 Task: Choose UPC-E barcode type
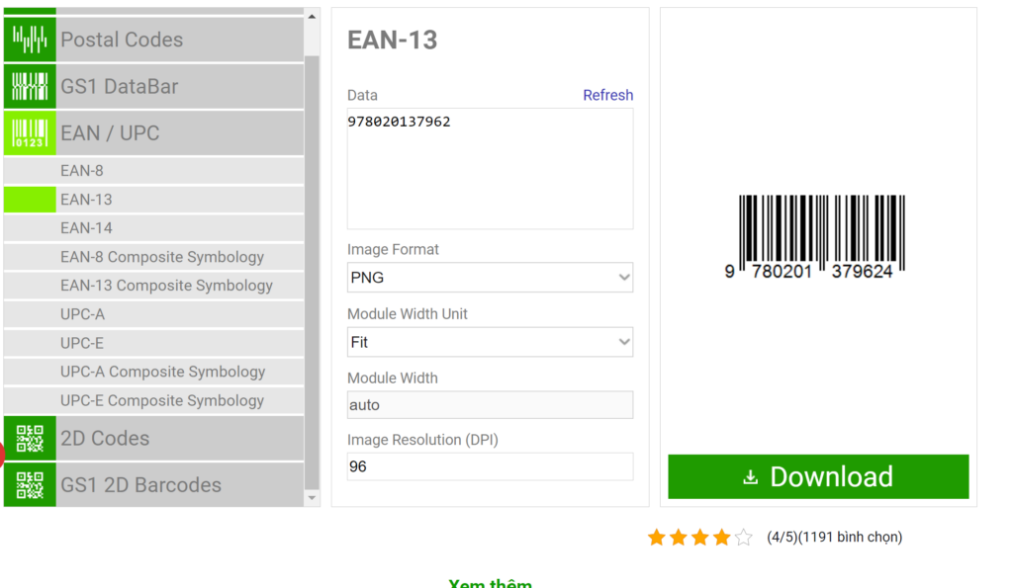coord(153,343)
